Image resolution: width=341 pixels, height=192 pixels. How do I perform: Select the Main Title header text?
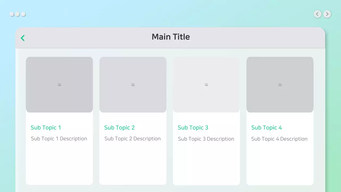coord(171,37)
